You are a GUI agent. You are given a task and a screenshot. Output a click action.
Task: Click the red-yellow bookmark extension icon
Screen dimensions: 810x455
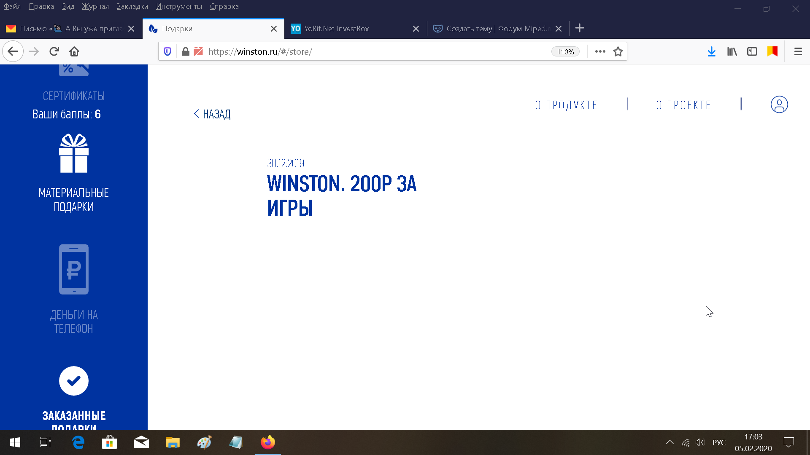coord(772,51)
